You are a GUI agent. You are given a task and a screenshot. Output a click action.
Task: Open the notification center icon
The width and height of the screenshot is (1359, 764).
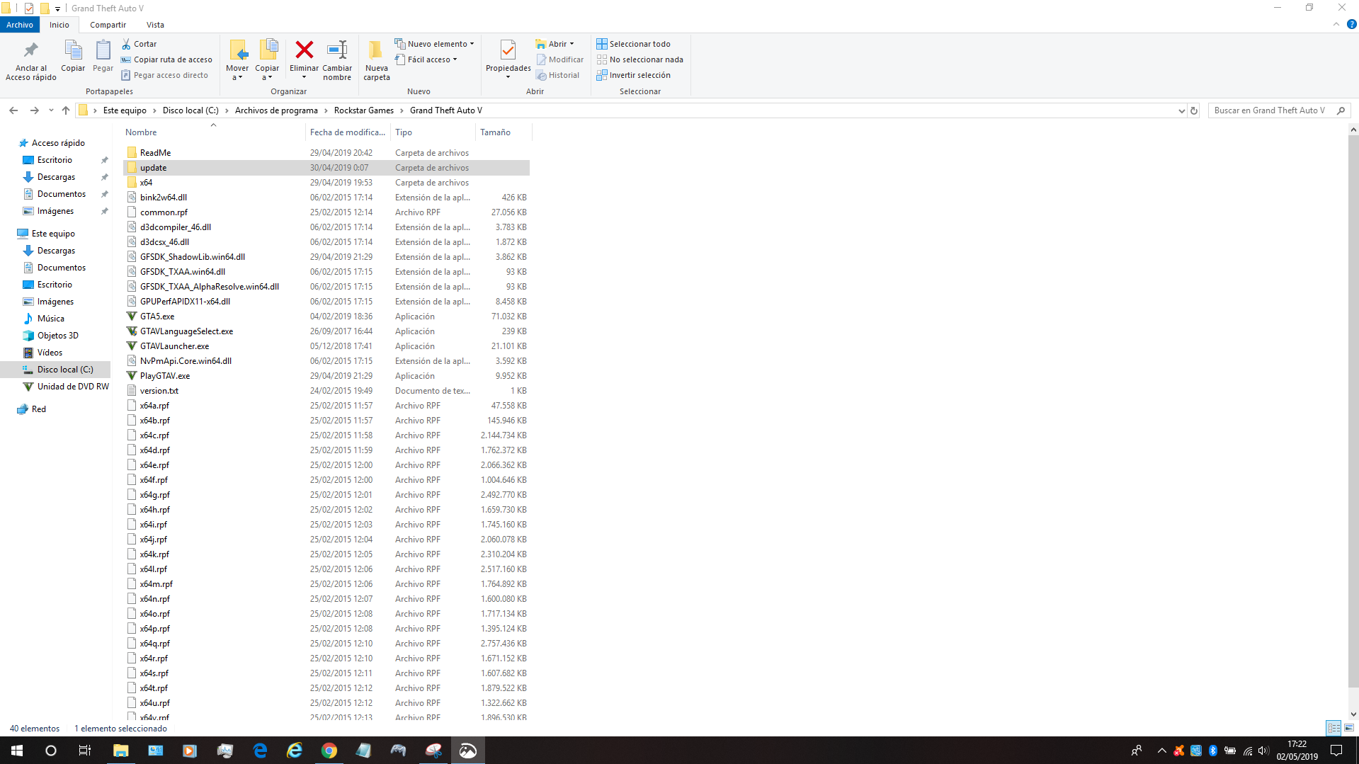[1336, 751]
